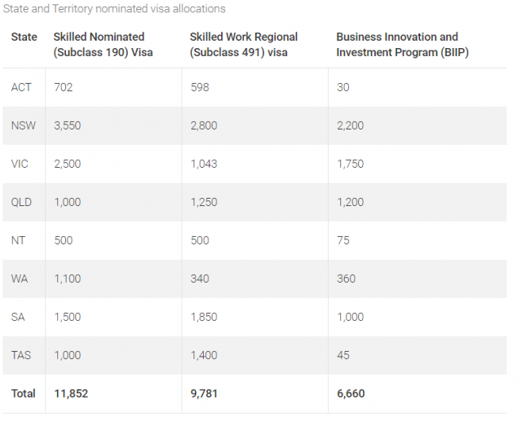Click the ACT row label

[x=22, y=87]
